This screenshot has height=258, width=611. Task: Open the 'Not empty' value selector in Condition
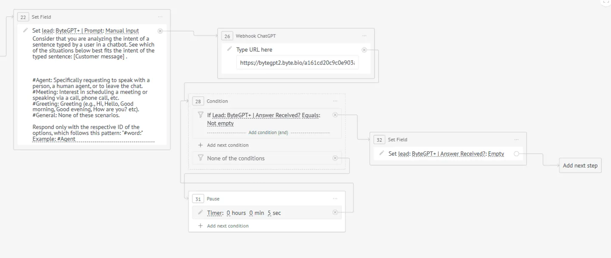pyautogui.click(x=220, y=123)
